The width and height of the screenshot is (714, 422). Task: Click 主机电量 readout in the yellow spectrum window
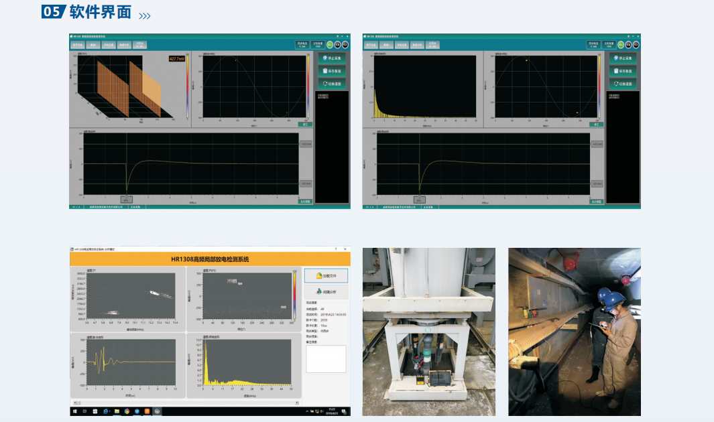608,45
